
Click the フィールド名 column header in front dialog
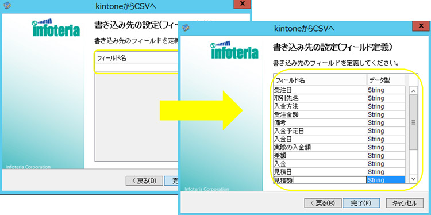click(320, 80)
